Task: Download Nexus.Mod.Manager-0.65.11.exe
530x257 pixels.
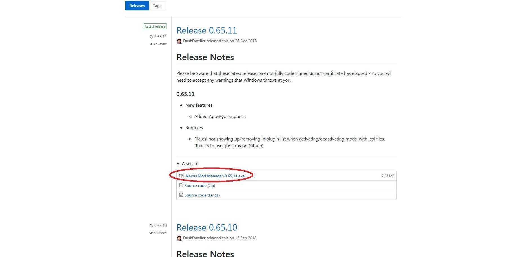Action: pos(215,176)
